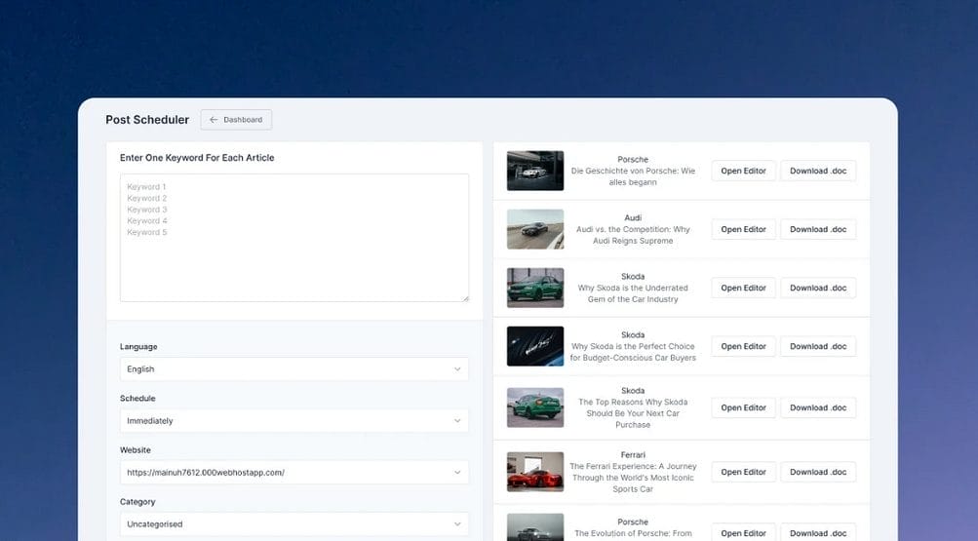Click the Audi article car thumbnail
This screenshot has height=541, width=978.
pos(535,229)
